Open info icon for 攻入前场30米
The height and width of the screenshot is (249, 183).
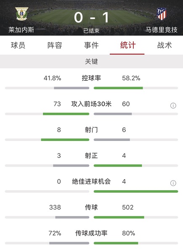point(173,106)
